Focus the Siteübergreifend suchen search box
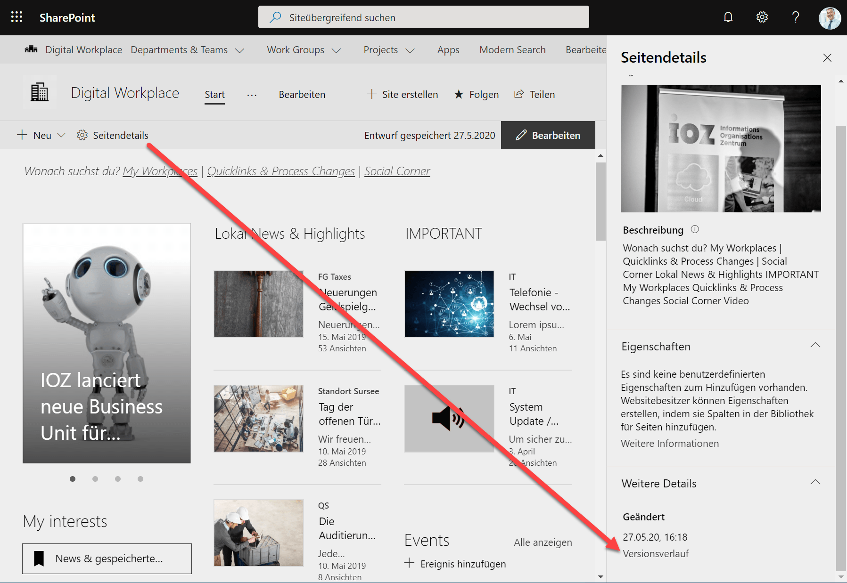 (x=424, y=17)
